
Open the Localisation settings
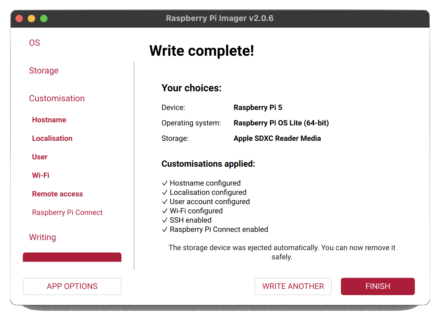click(x=52, y=138)
